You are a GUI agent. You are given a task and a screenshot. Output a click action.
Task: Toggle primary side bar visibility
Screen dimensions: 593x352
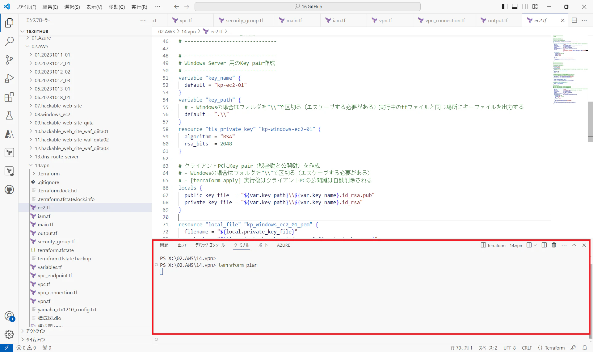pyautogui.click(x=505, y=6)
